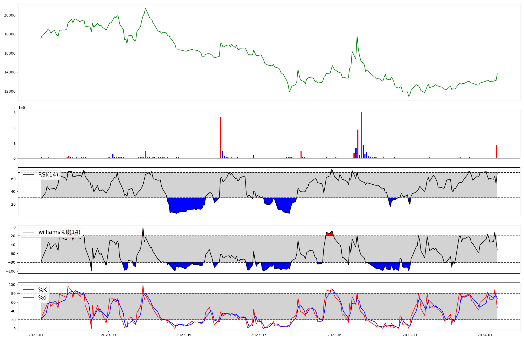
Task: Select the 2024-01 x-axis date label
Action: tap(485, 335)
